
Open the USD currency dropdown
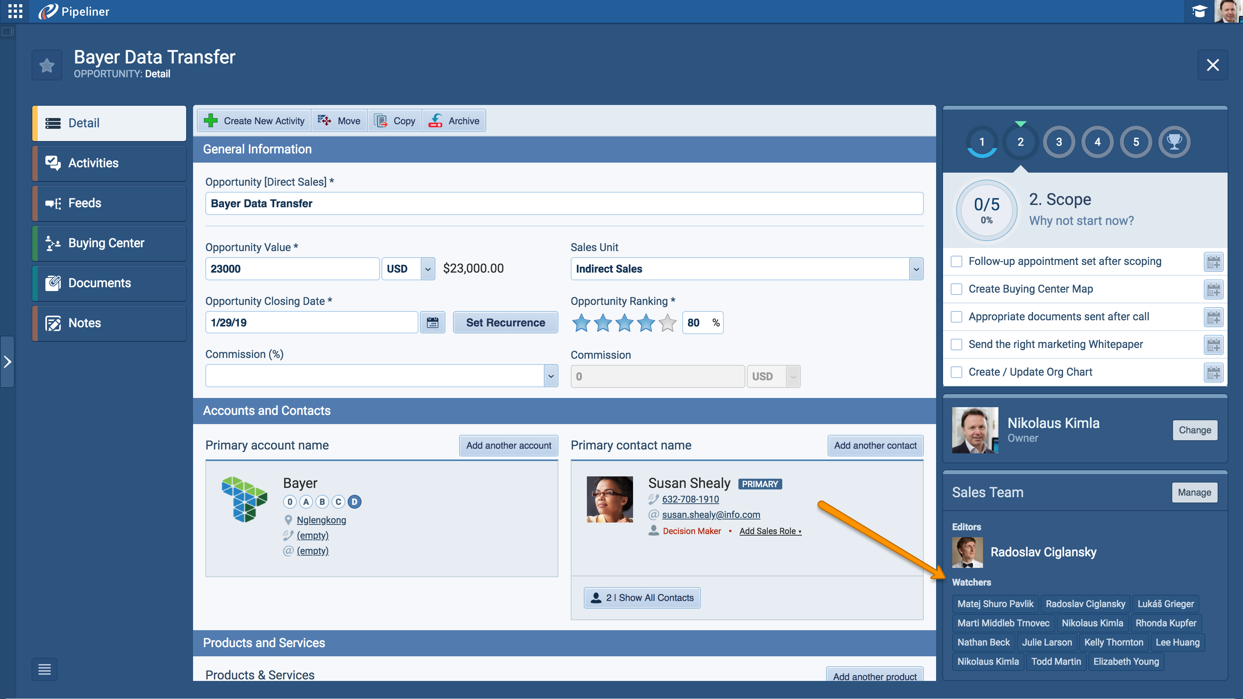pyautogui.click(x=428, y=269)
